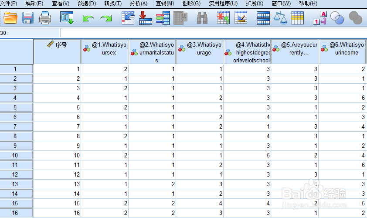Image resolution: width=367 pixels, height=218 pixels.
Task: Open 数据(D) menu
Action: pos(87,3)
